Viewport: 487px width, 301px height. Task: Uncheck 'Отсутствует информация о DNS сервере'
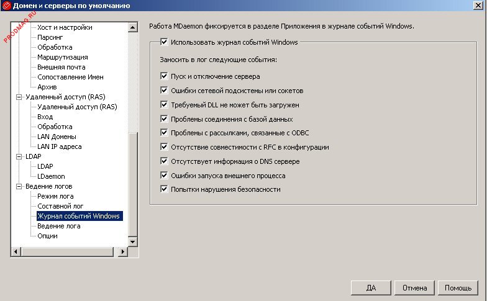pyautogui.click(x=164, y=161)
